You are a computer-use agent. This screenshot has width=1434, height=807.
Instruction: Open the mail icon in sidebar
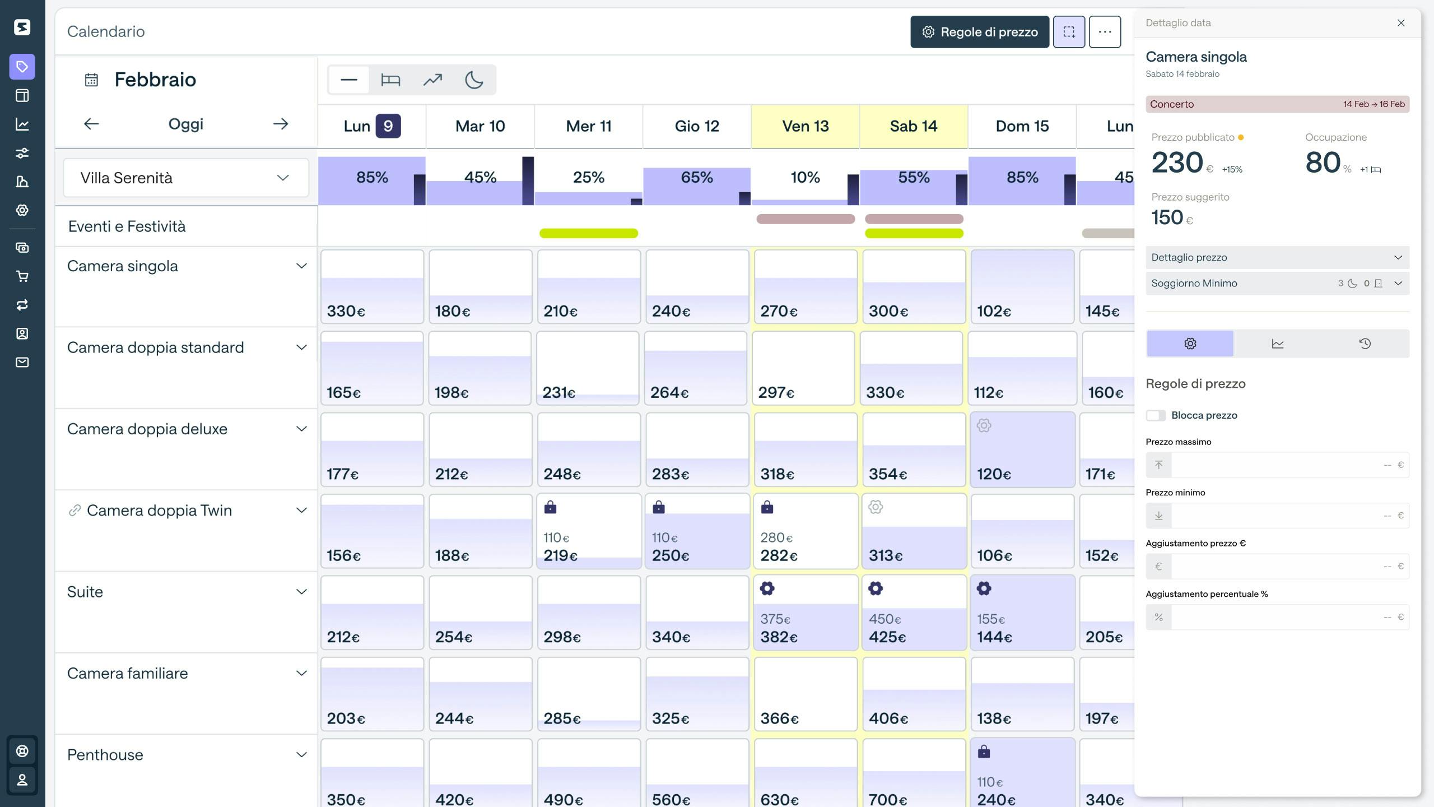22,362
